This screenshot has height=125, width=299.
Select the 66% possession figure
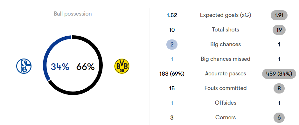point(86,67)
